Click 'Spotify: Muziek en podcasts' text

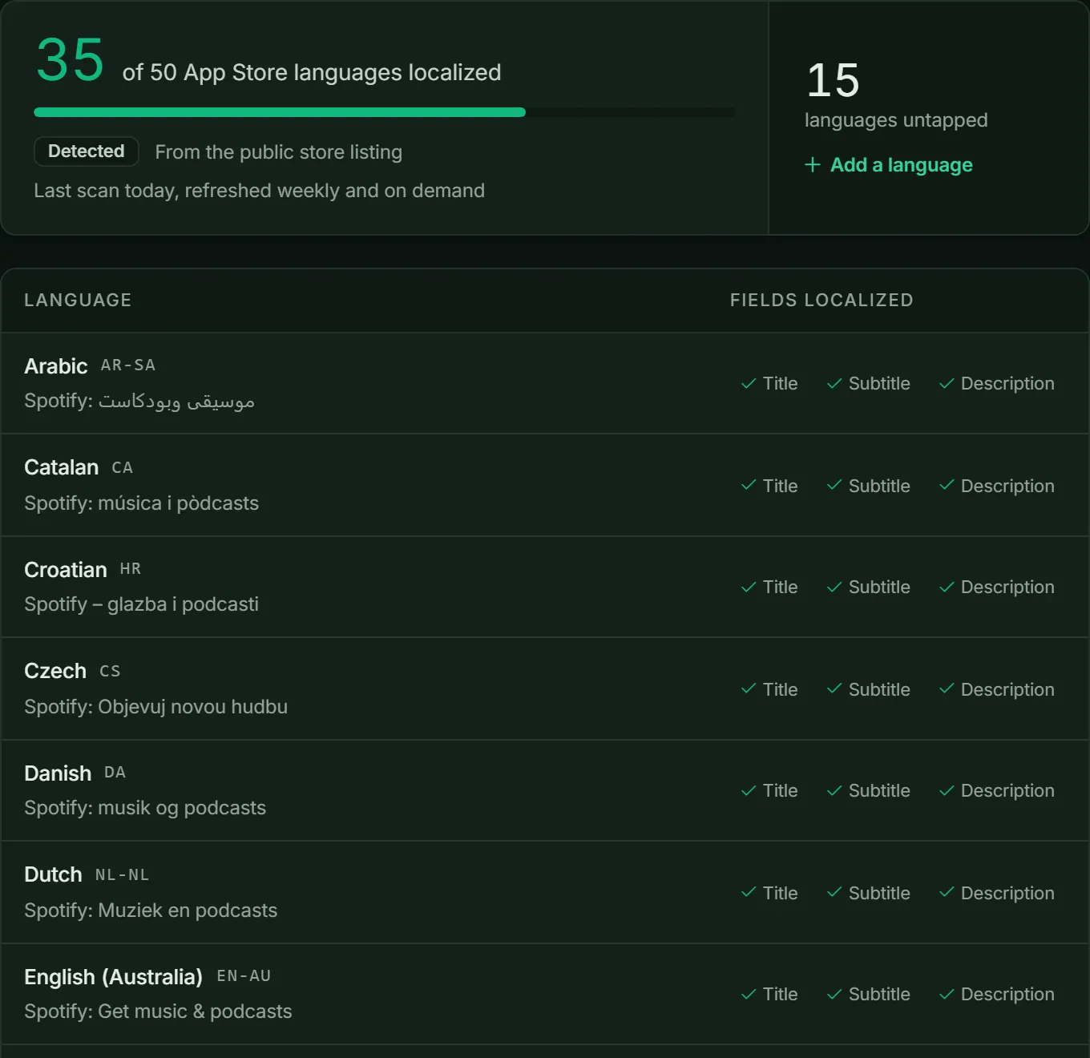151,911
